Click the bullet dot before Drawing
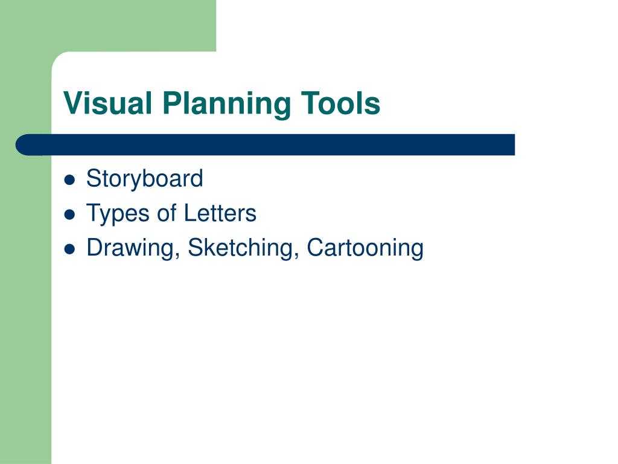The image size is (618, 464). coord(69,249)
